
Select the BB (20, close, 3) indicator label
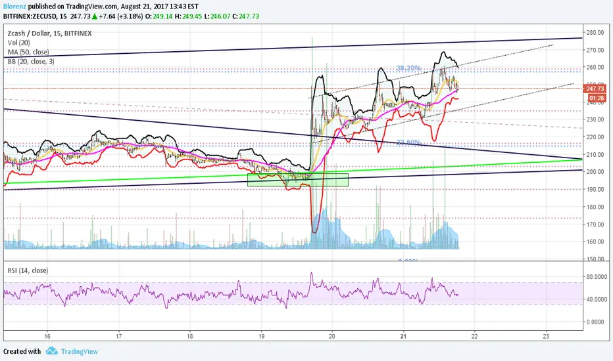[x=31, y=62]
